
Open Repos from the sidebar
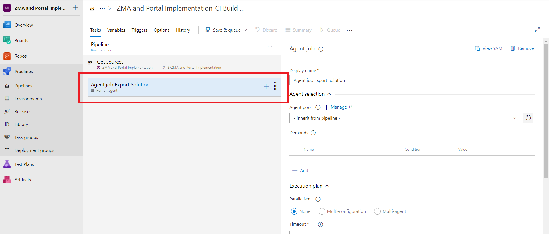click(21, 56)
